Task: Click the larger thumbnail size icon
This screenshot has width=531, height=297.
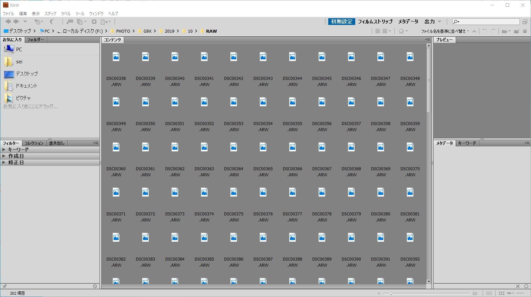Action: point(475,293)
